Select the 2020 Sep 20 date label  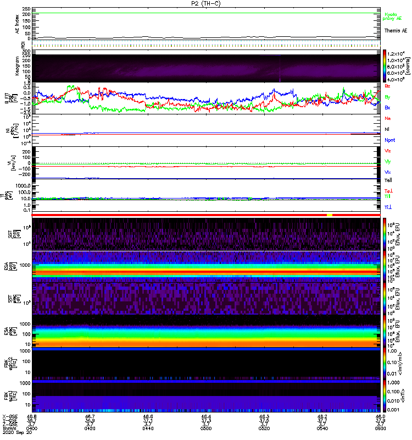click(x=17, y=432)
